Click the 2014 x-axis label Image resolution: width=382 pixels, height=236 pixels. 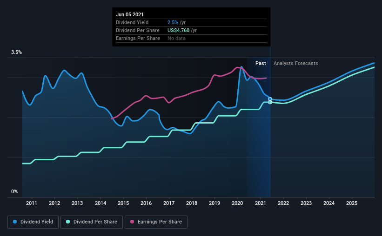(101, 203)
